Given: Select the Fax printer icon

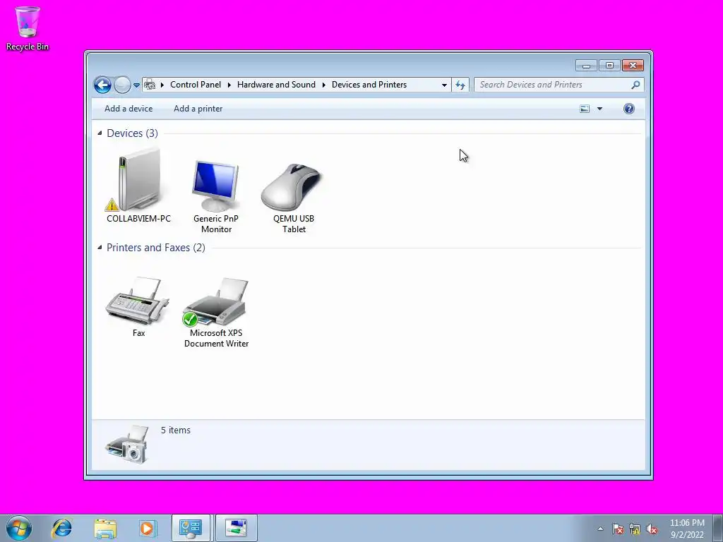Looking at the screenshot, I should (138, 299).
